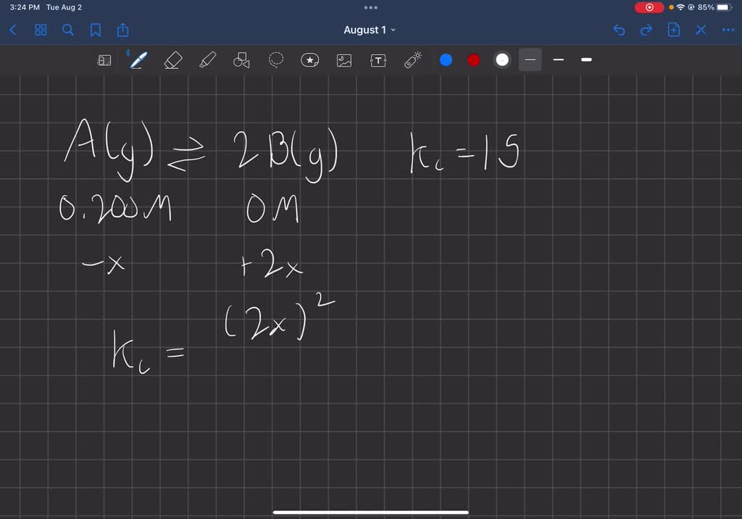Open the Photo insertion tool

click(343, 60)
